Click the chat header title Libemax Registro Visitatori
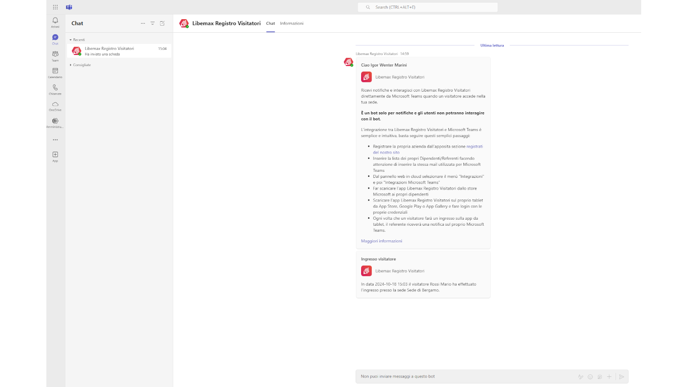The width and height of the screenshot is (688, 387). 227,23
